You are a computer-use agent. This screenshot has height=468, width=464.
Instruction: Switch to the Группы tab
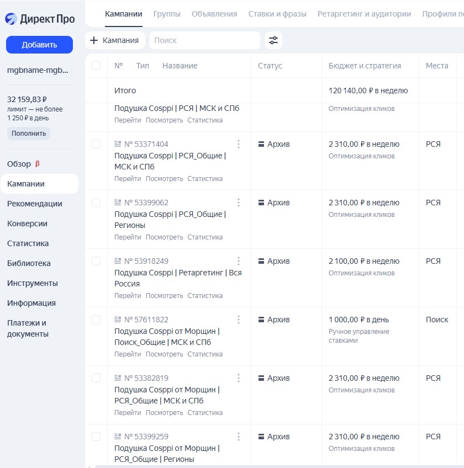coord(167,14)
